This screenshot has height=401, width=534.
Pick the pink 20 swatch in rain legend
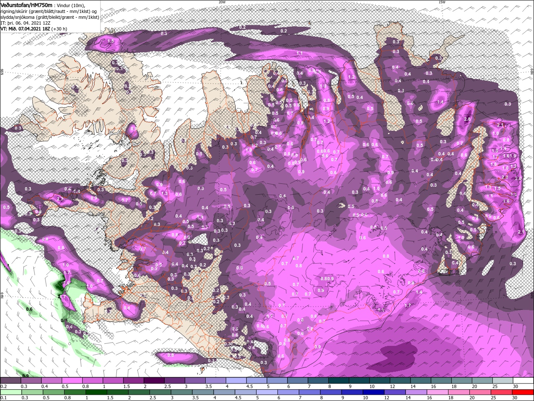tap(480, 392)
